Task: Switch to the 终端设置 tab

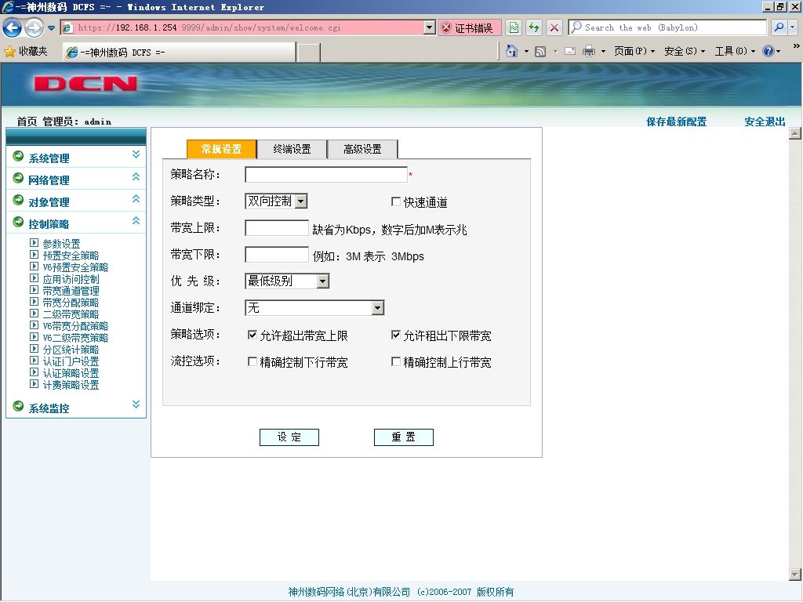Action: (292, 149)
